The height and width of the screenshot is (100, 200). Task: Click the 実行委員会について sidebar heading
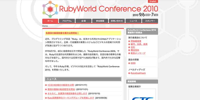coord(138,38)
